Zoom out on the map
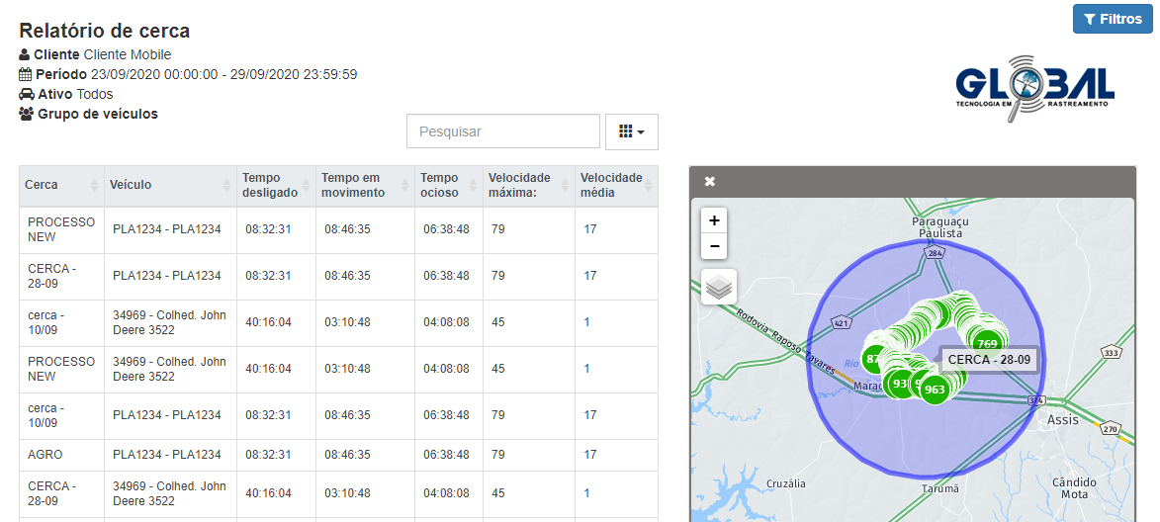The image size is (1160, 522). pos(714,246)
